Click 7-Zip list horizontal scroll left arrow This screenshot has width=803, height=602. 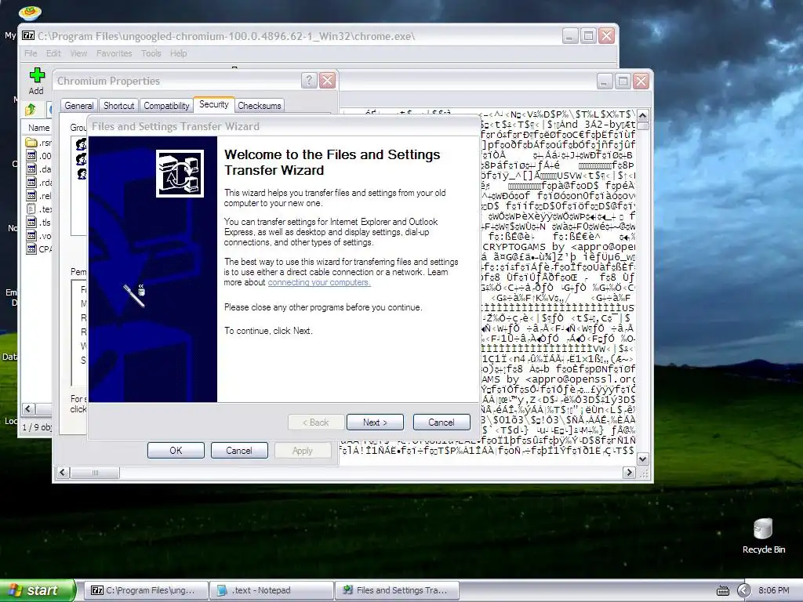pos(28,409)
